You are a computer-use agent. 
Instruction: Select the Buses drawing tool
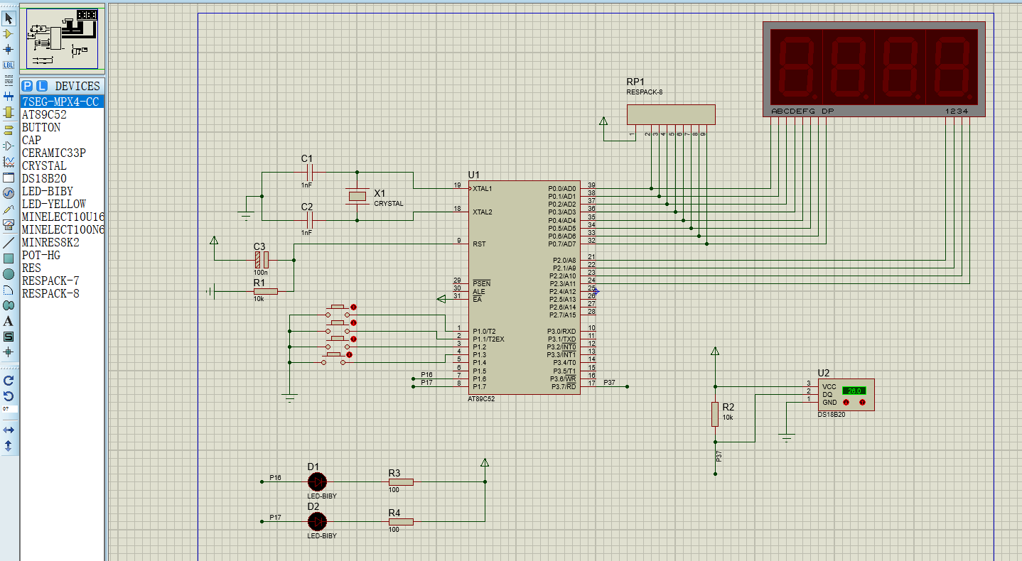click(9, 96)
